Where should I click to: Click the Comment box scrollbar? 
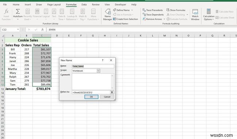112,82
